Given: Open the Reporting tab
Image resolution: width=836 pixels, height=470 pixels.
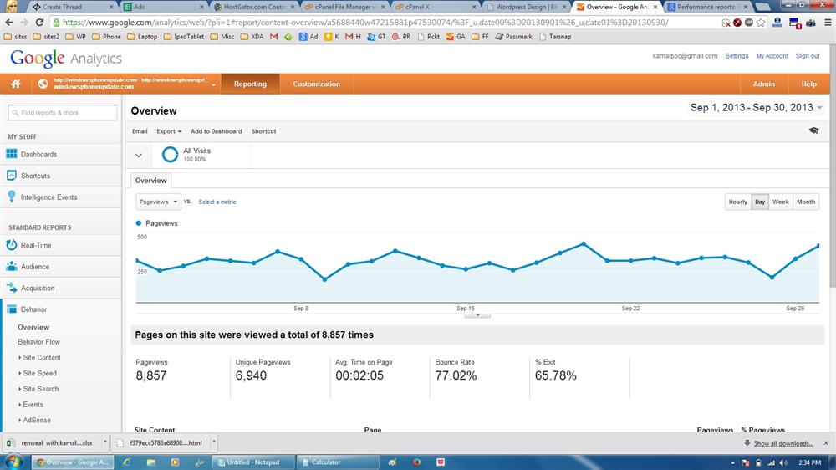Looking at the screenshot, I should (250, 84).
